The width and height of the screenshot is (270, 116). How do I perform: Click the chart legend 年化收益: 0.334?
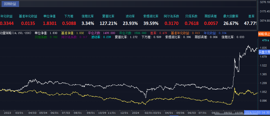(215, 33)
